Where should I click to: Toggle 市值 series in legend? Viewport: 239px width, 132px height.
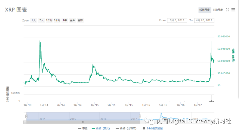pyautogui.click(x=83, y=128)
